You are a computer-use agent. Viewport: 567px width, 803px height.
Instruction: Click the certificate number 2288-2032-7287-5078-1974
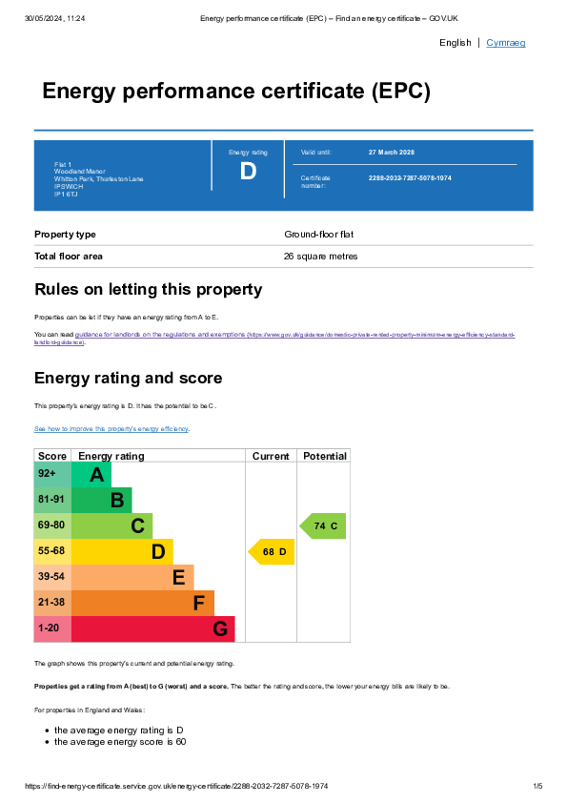[410, 178]
